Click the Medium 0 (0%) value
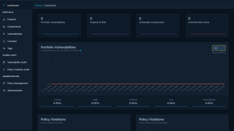 (x=133, y=103)
